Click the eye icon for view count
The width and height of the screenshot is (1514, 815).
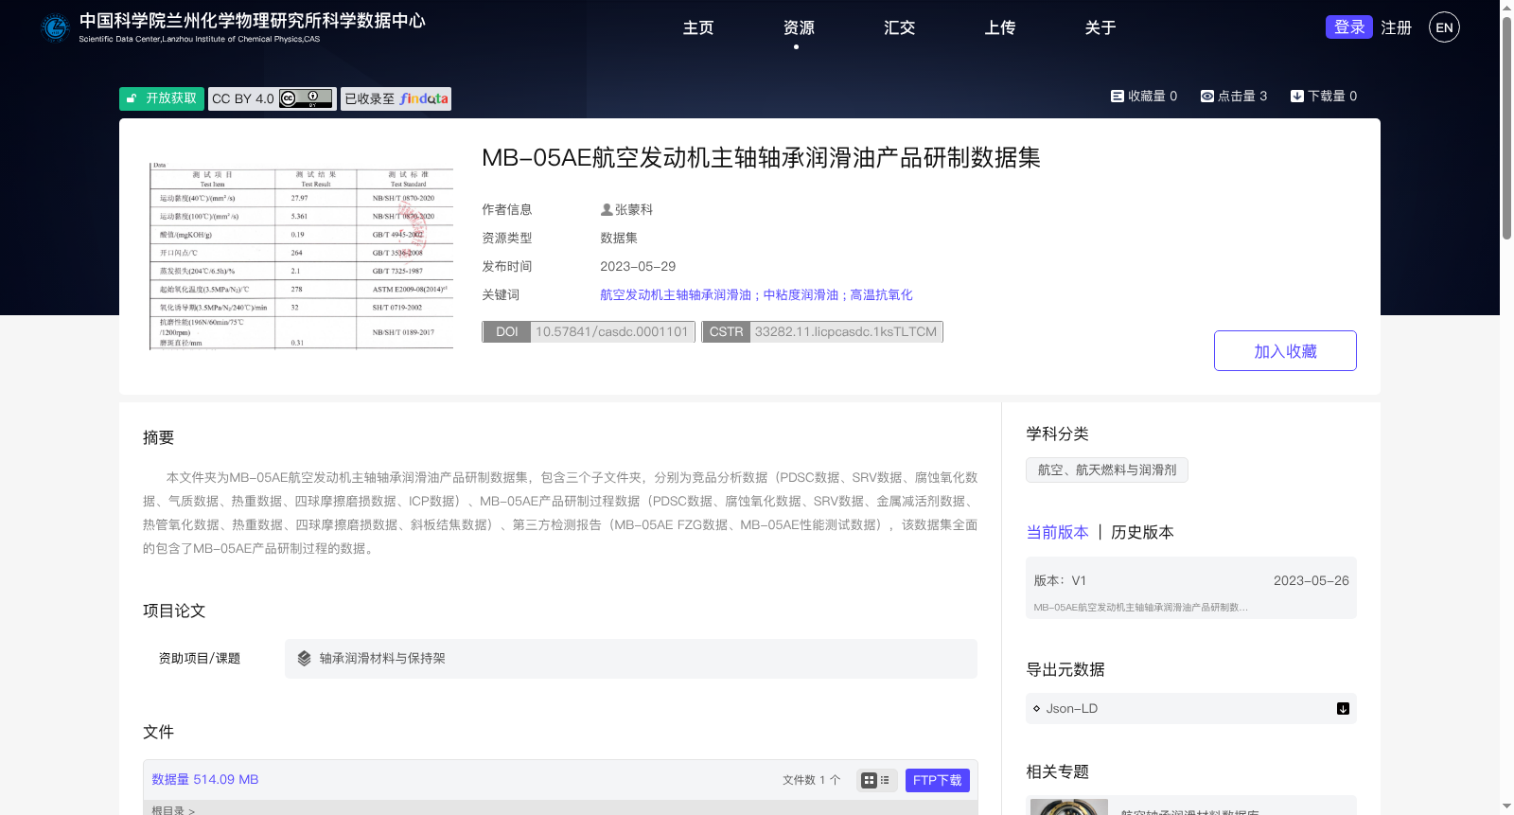tap(1206, 96)
